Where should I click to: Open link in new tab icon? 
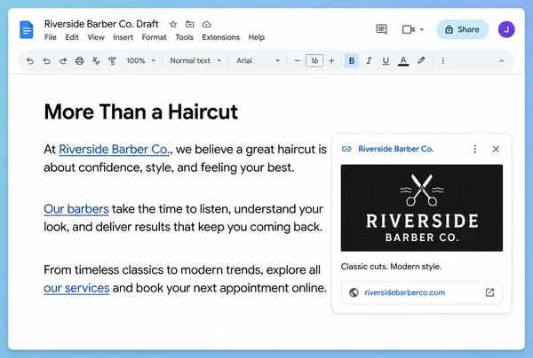489,292
